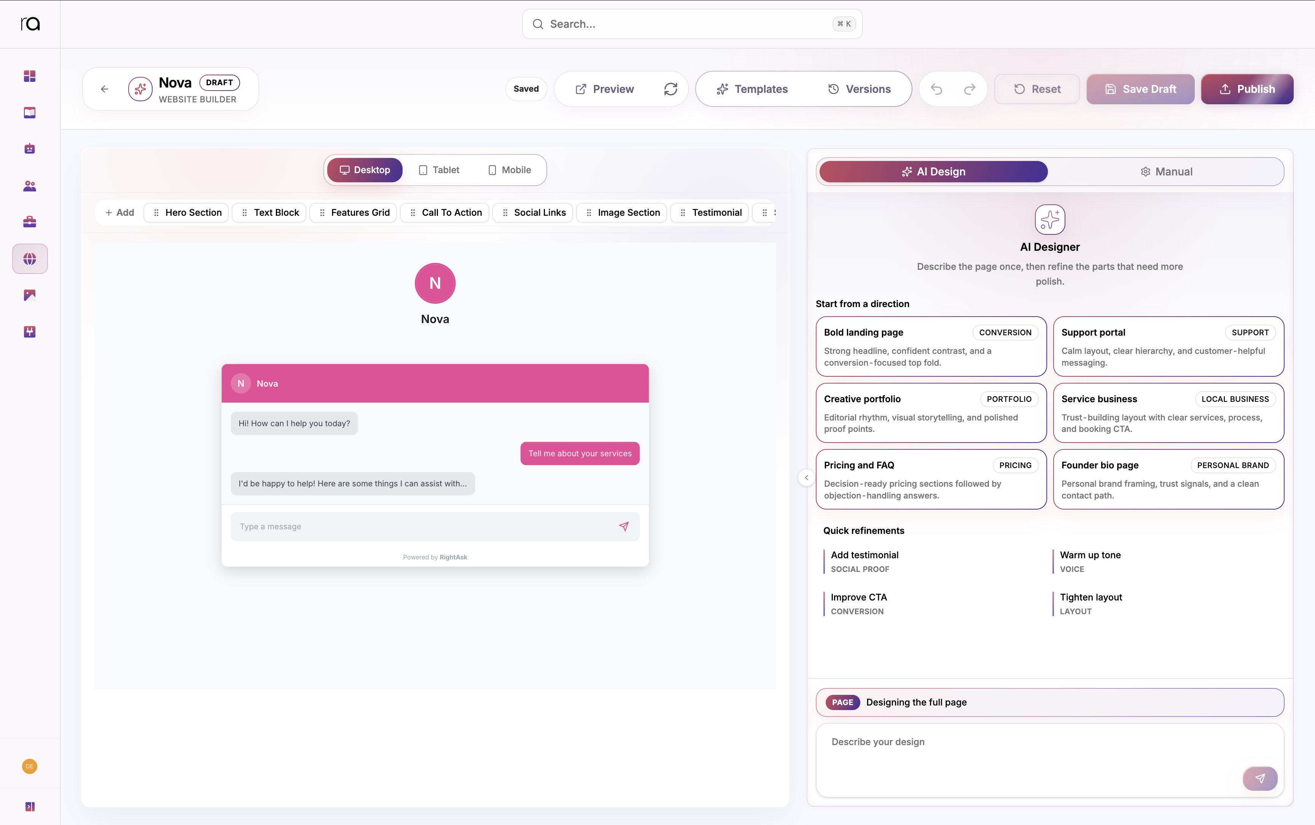The image size is (1315, 825).
Task: Choose the Service business direction
Action: click(x=1168, y=413)
